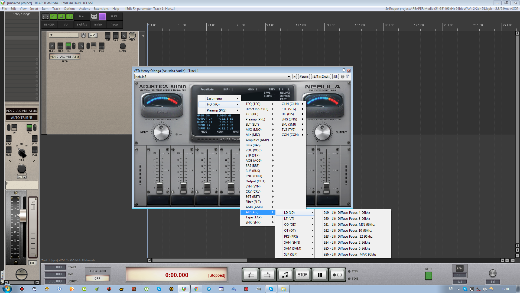The image size is (520, 293).
Task: Open Skype in the taskbar
Action: (x=271, y=289)
